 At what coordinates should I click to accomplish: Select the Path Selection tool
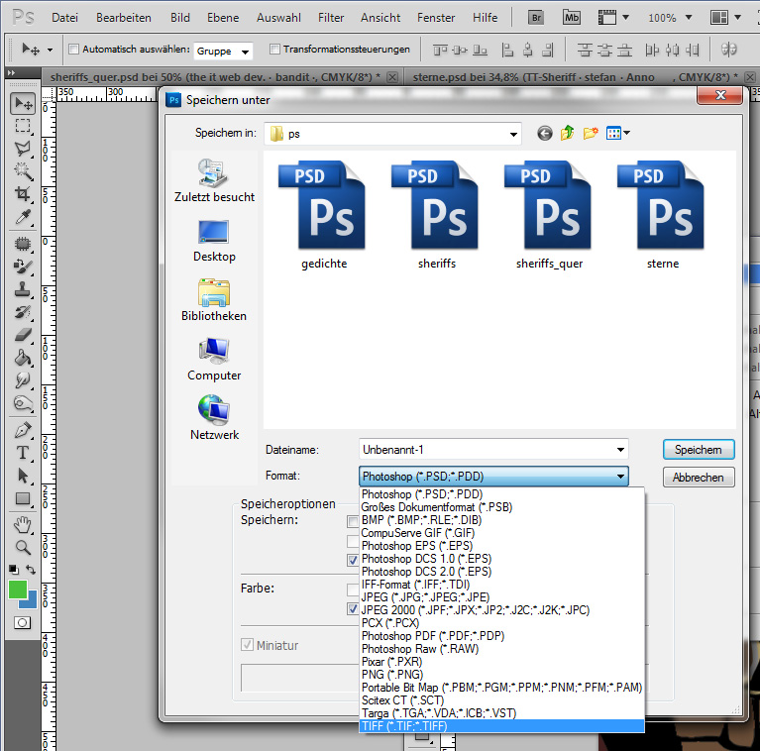pyautogui.click(x=23, y=476)
